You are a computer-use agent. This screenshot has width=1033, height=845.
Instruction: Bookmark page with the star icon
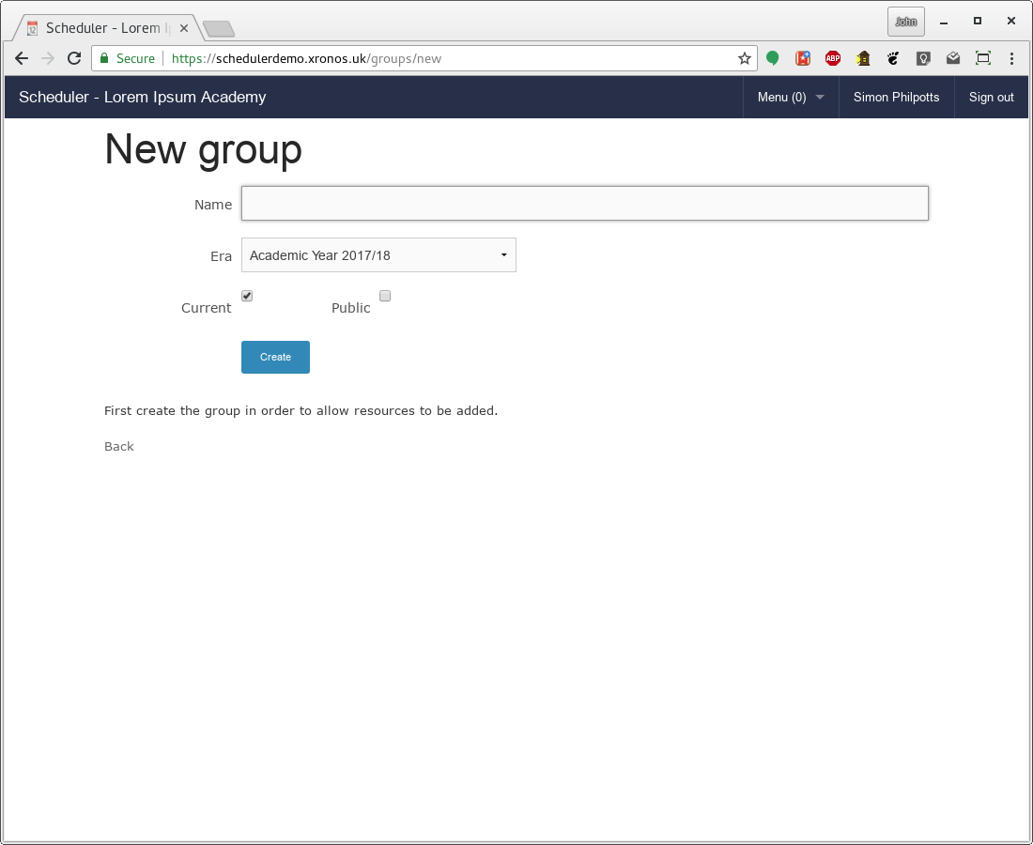click(x=745, y=58)
